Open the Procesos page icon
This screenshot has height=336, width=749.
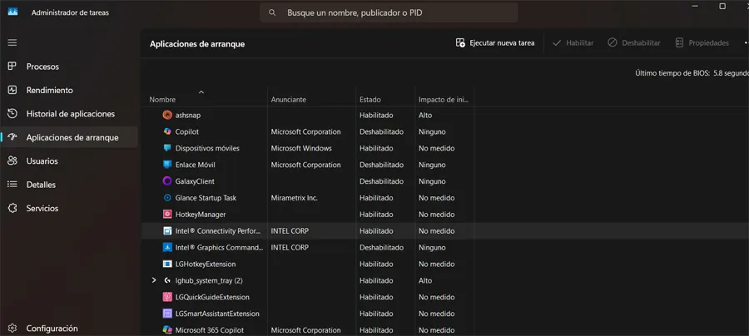tap(12, 67)
